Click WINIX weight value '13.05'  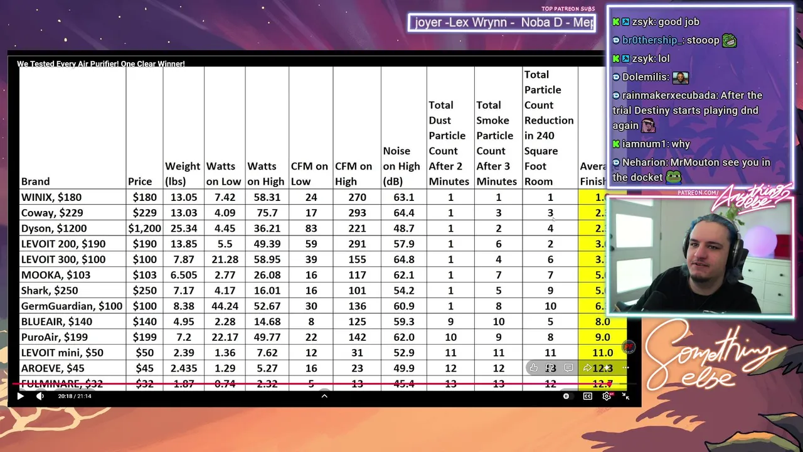184,197
